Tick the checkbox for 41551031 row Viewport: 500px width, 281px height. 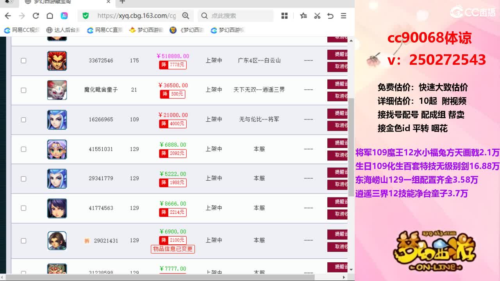[23, 149]
